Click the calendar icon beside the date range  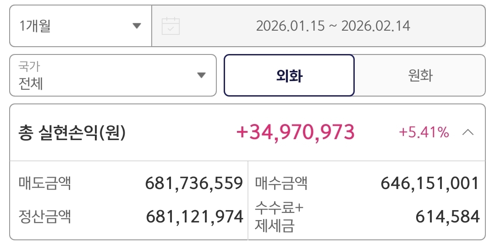pyautogui.click(x=171, y=26)
